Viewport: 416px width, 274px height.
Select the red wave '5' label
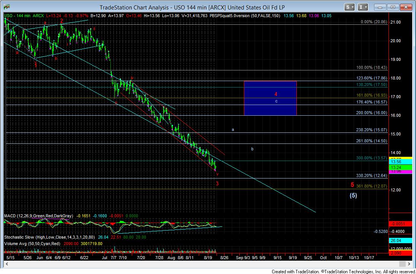(x=352, y=185)
